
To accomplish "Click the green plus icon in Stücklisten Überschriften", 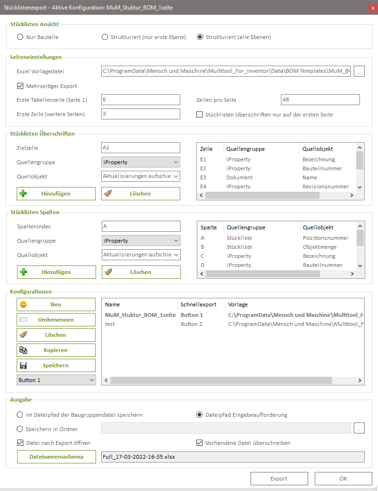I will click(x=23, y=194).
